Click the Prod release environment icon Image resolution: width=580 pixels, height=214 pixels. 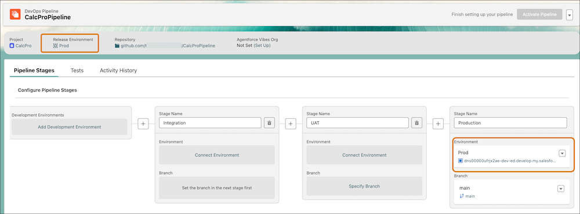click(x=55, y=46)
